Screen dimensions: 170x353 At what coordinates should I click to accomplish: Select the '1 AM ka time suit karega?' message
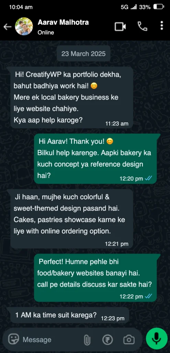coord(69,315)
